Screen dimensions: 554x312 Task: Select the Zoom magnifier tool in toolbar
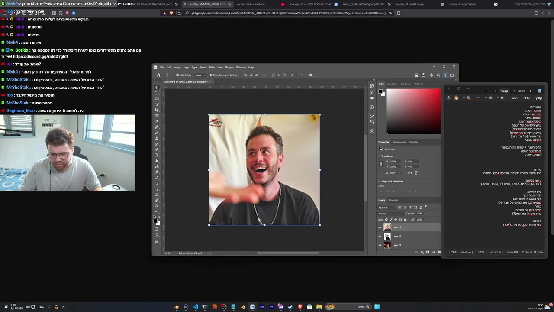tap(156, 206)
